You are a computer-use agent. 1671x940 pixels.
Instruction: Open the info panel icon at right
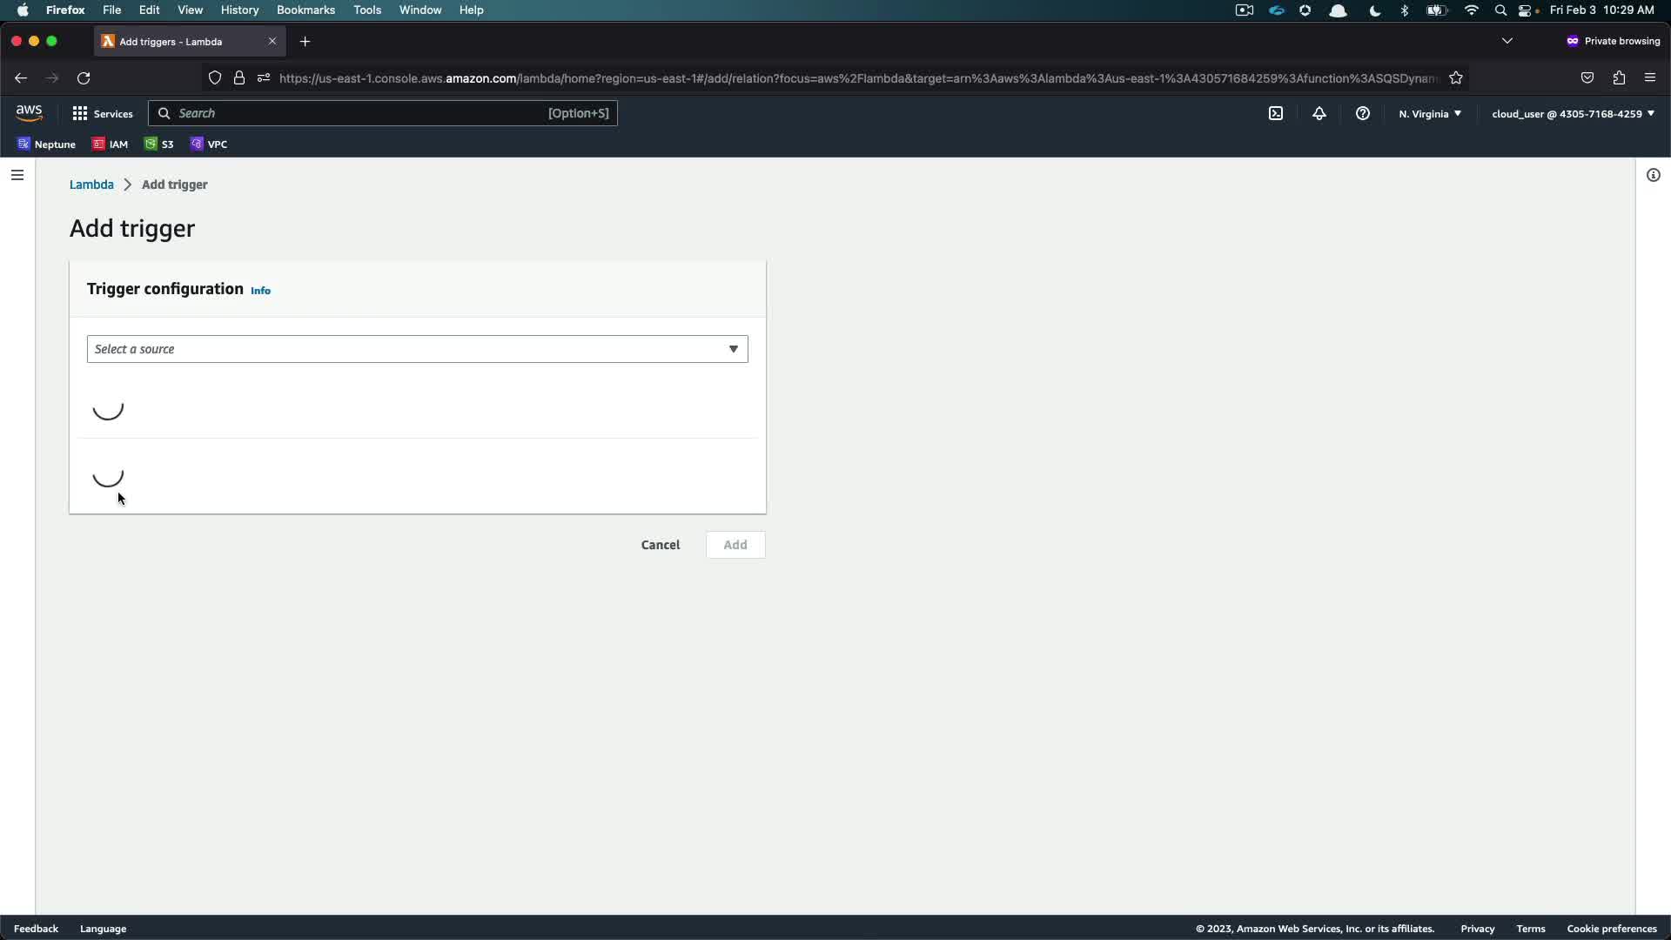(x=1653, y=175)
